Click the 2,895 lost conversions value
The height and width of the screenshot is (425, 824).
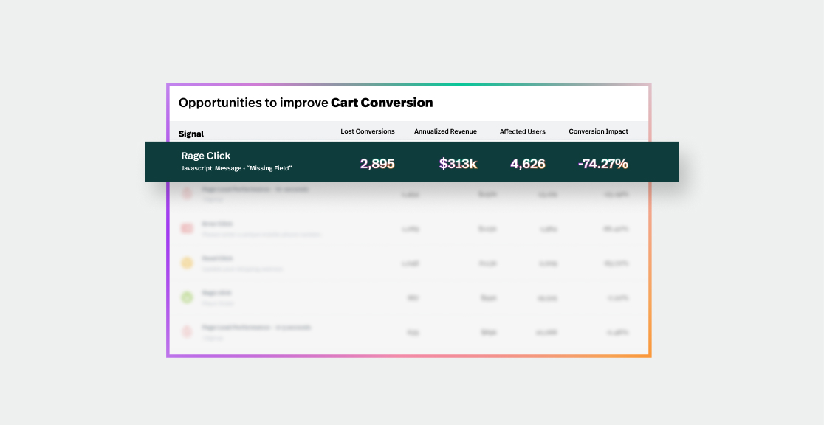tap(377, 163)
